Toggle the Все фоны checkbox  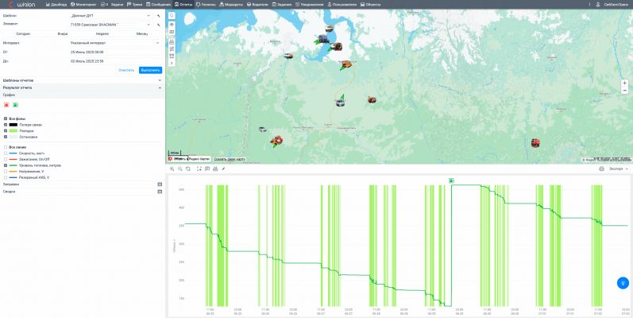[x=6, y=119]
